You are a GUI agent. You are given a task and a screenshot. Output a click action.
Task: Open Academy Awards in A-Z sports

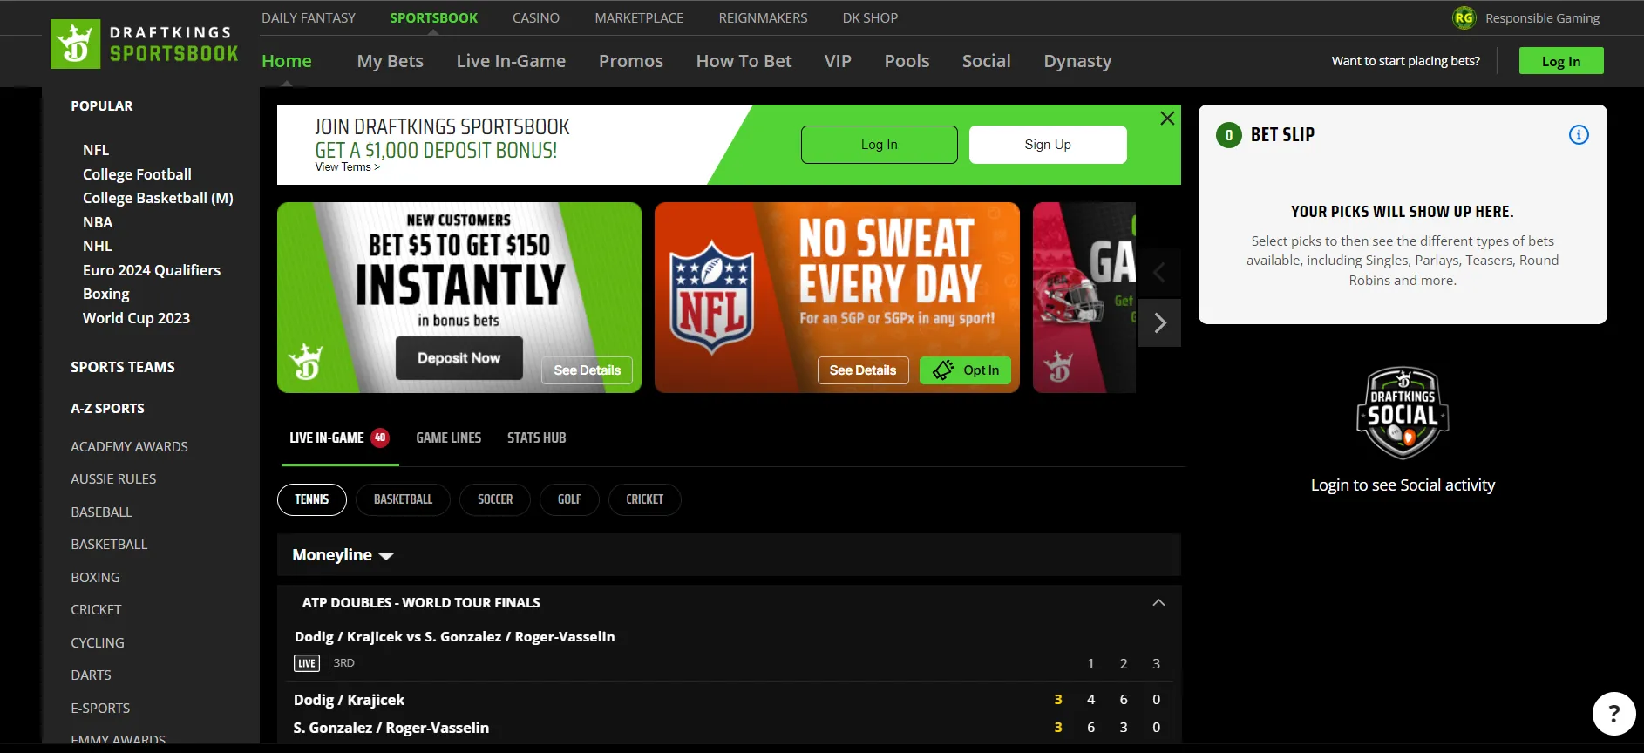point(129,446)
